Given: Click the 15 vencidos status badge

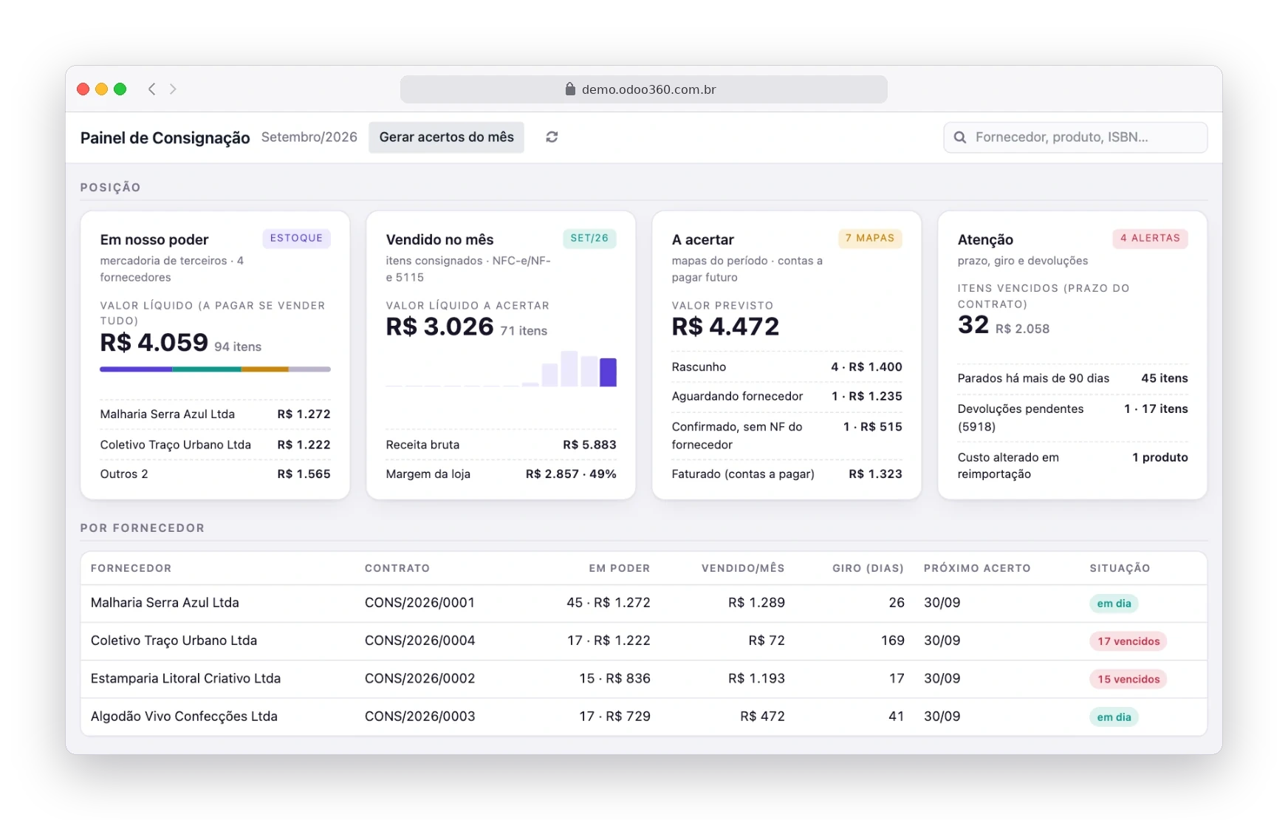Looking at the screenshot, I should [1128, 679].
